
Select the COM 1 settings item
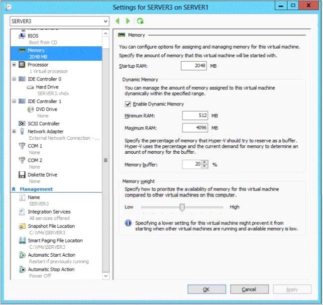[34, 146]
